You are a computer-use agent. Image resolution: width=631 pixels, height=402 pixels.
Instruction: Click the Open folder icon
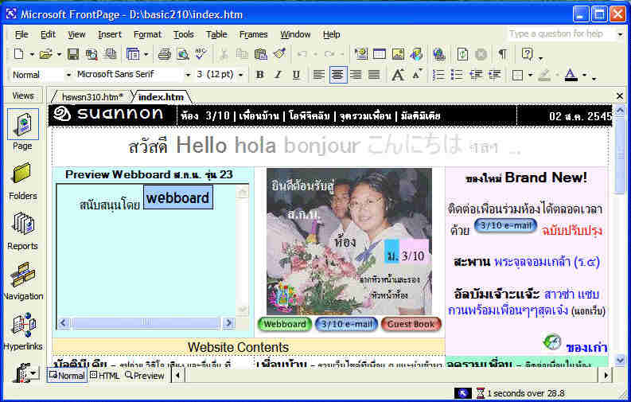tap(45, 54)
